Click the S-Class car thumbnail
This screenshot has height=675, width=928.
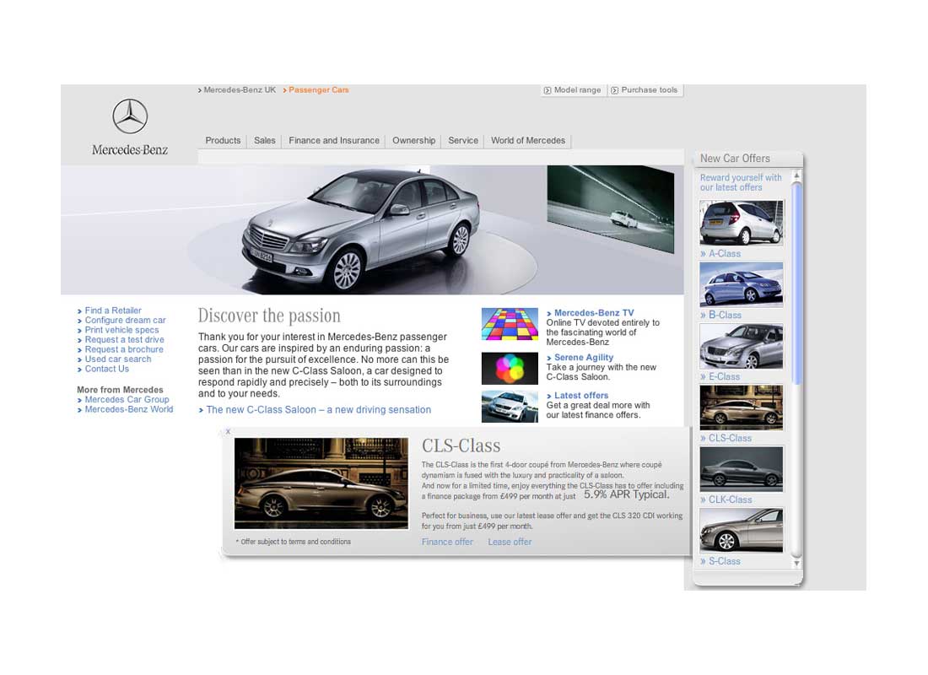click(x=741, y=531)
